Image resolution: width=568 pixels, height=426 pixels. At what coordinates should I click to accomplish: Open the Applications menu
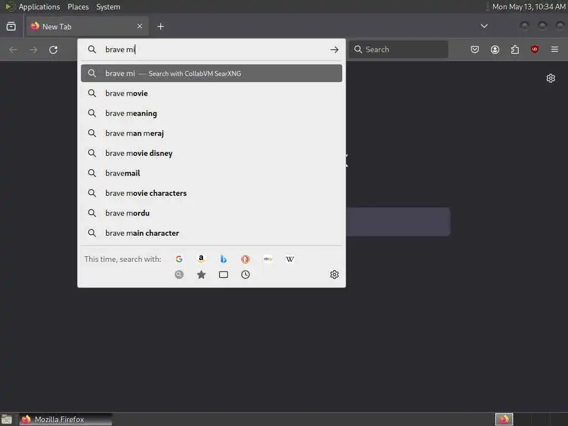pyautogui.click(x=39, y=7)
